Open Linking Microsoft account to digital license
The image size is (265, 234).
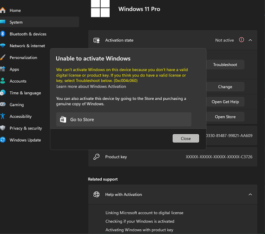click(x=144, y=213)
